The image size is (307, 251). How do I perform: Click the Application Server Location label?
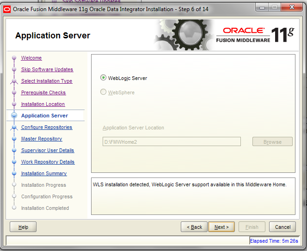tap(133, 128)
